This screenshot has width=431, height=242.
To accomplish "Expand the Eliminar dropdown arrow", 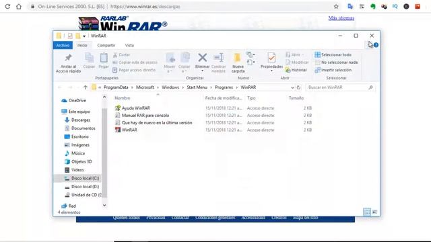I will click(x=203, y=71).
